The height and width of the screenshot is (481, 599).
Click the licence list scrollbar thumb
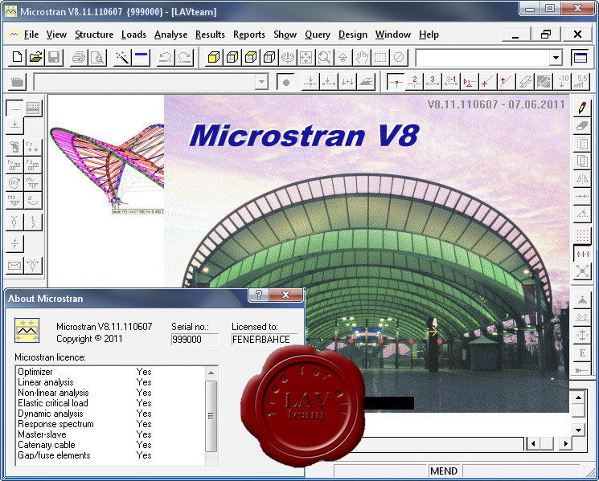[211, 416]
